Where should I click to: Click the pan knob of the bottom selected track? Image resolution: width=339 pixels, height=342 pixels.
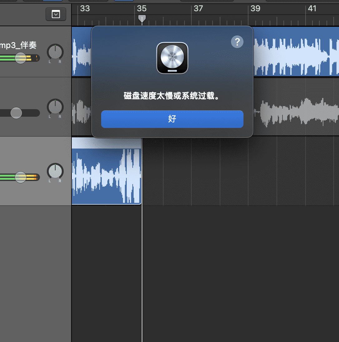coord(55,171)
